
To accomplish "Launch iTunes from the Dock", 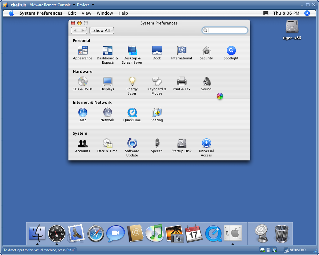I will [155, 233].
